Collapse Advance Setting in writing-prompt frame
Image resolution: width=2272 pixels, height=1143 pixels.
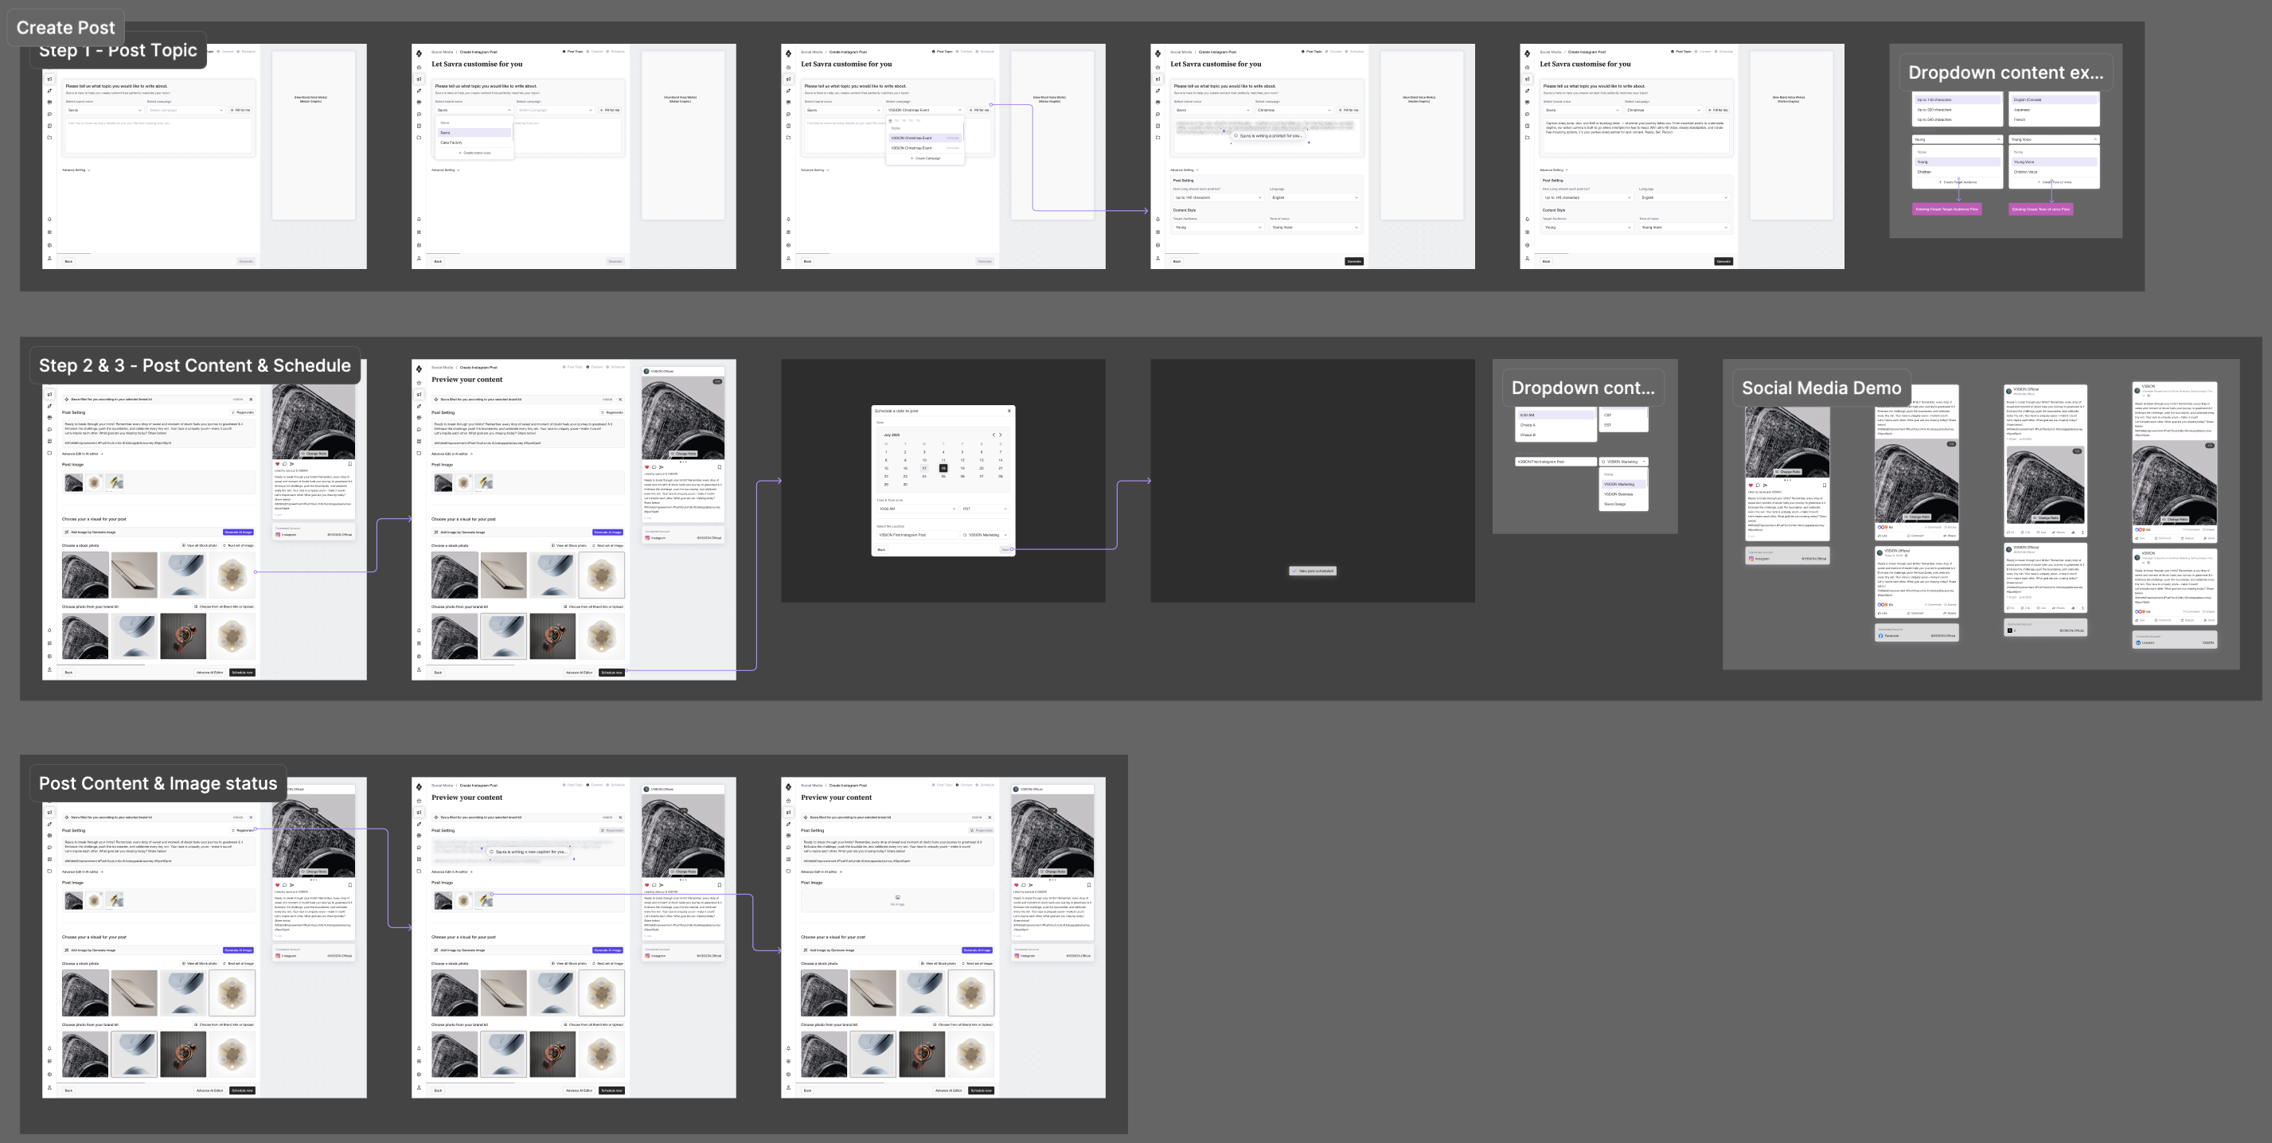click(x=1185, y=170)
